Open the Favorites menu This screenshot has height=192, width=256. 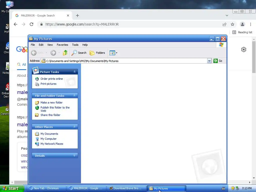pos(62,45)
